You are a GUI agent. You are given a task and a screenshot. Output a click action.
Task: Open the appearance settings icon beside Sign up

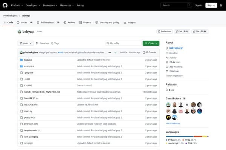pos(221,5)
